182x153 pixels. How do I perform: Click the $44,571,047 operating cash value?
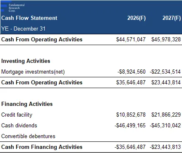131,39
